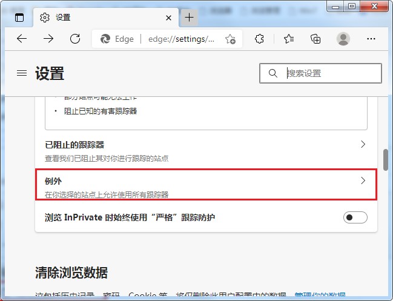
Task: Maximize the Edge window
Action: (352, 6)
